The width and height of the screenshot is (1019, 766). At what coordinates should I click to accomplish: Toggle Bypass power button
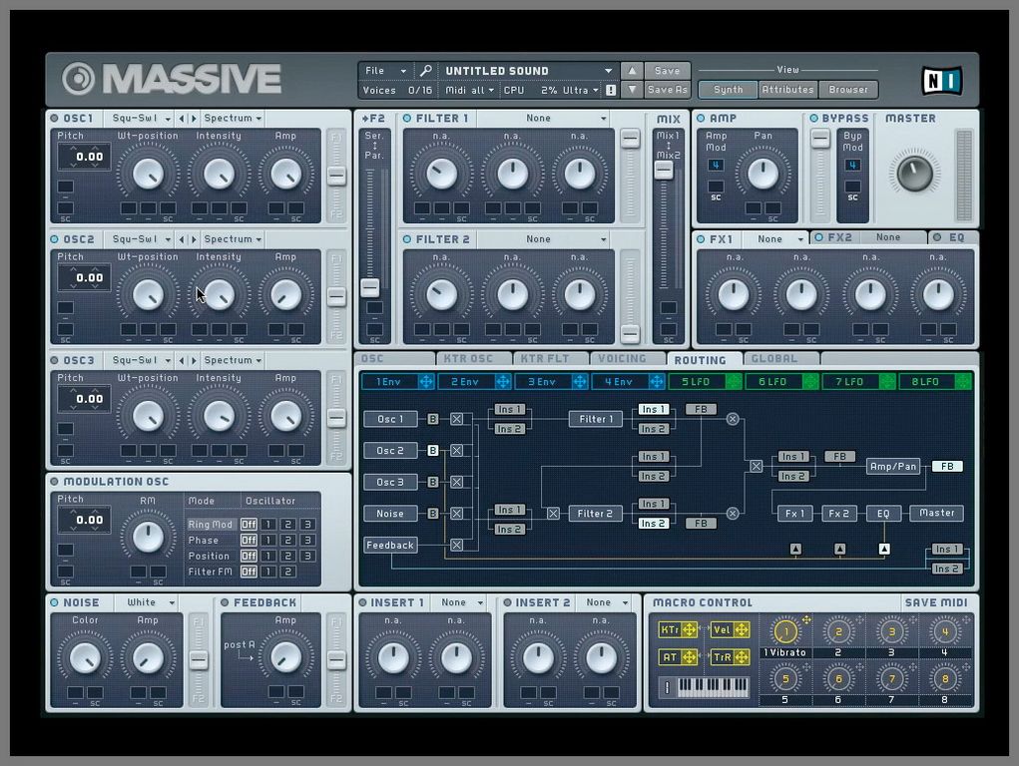pyautogui.click(x=813, y=119)
